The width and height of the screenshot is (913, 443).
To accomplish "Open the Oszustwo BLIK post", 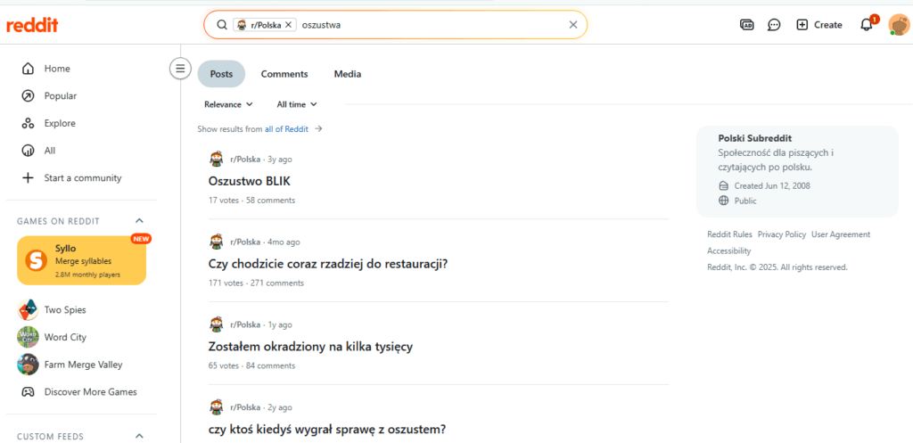I will point(250,181).
